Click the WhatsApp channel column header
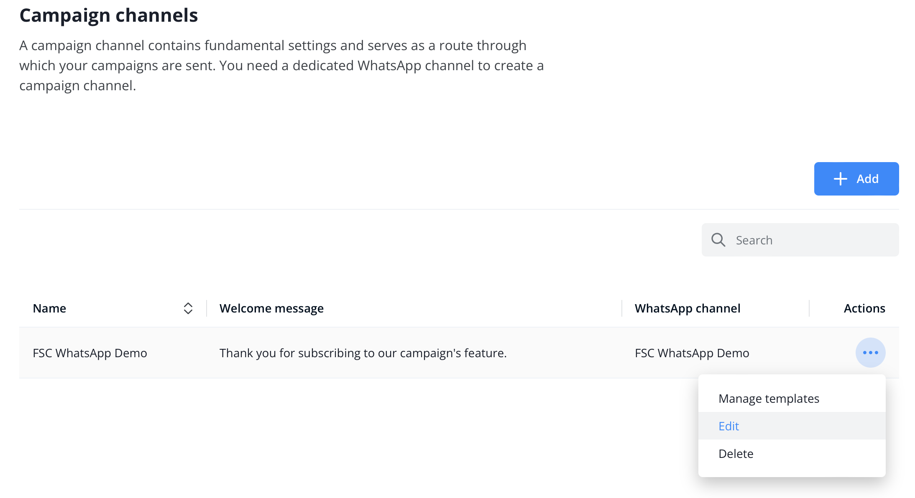Image resolution: width=915 pixels, height=498 pixels. coord(687,308)
